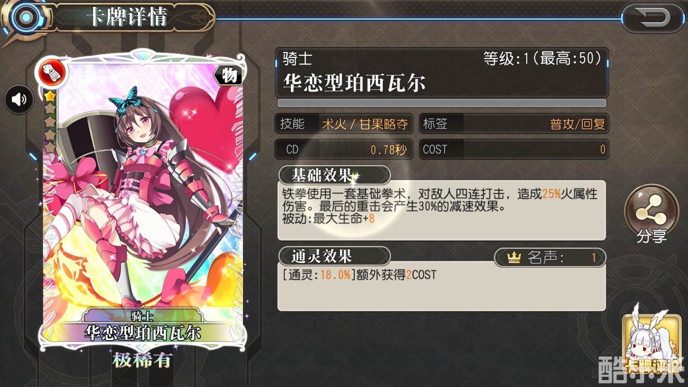Screen dimensions: 688x387
Task: Open the card artwork thumbnail
Action: coord(143,201)
